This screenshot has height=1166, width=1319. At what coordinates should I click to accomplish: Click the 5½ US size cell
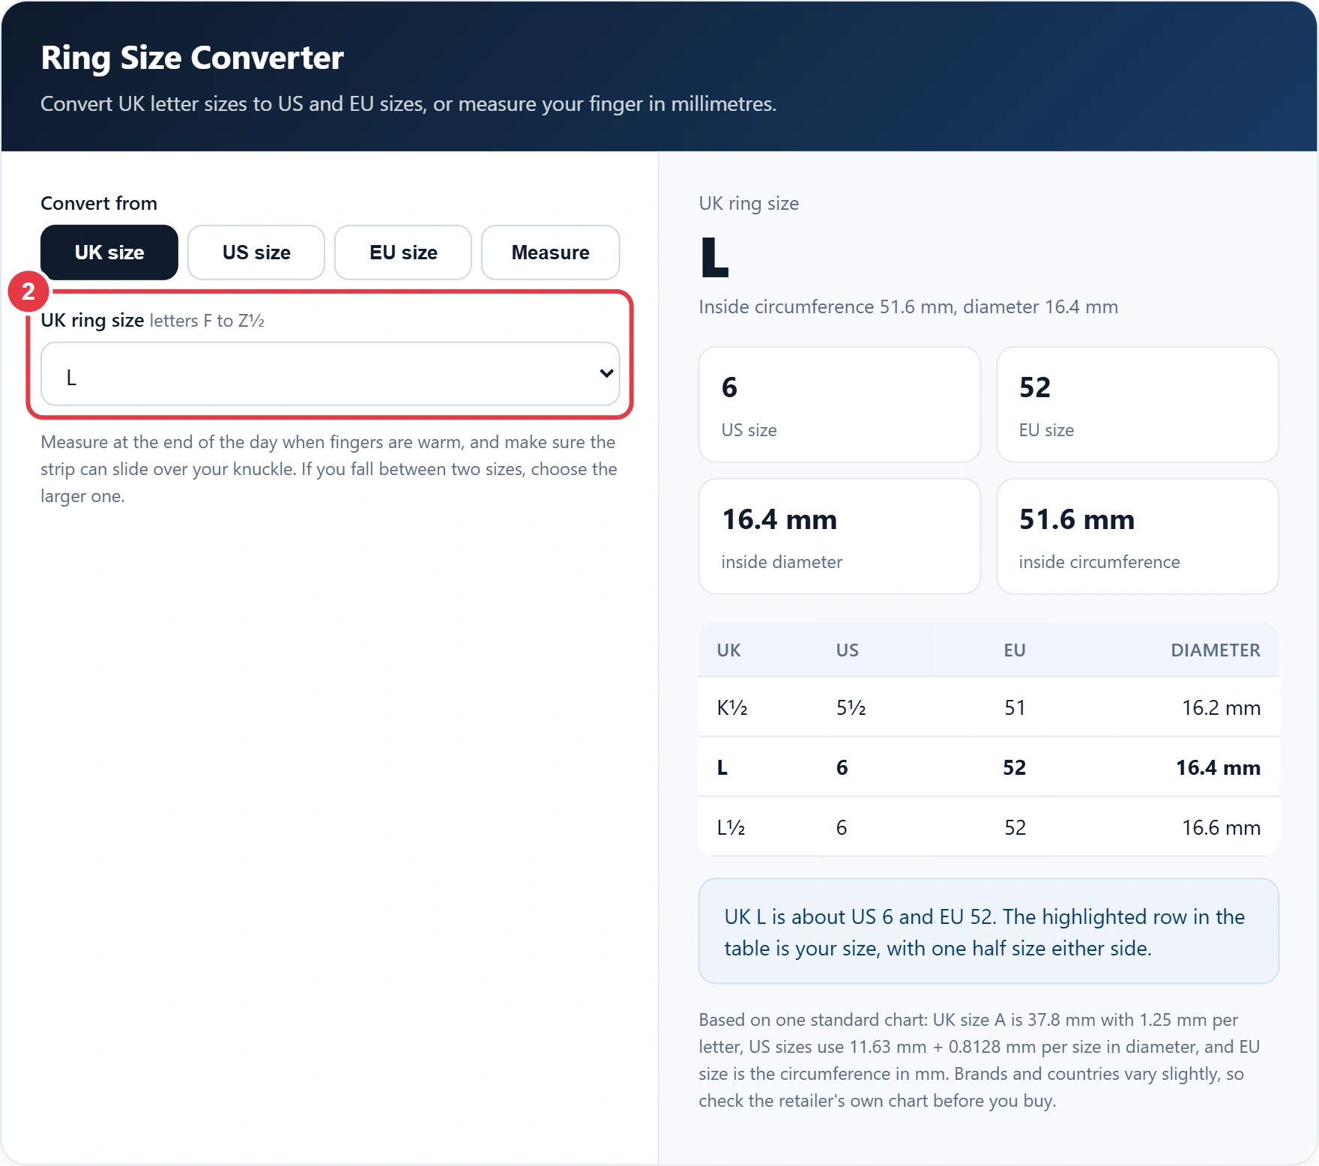[851, 707]
